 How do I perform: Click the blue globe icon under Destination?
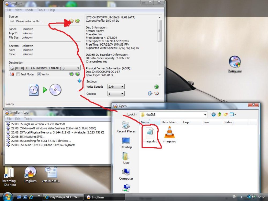80,80
